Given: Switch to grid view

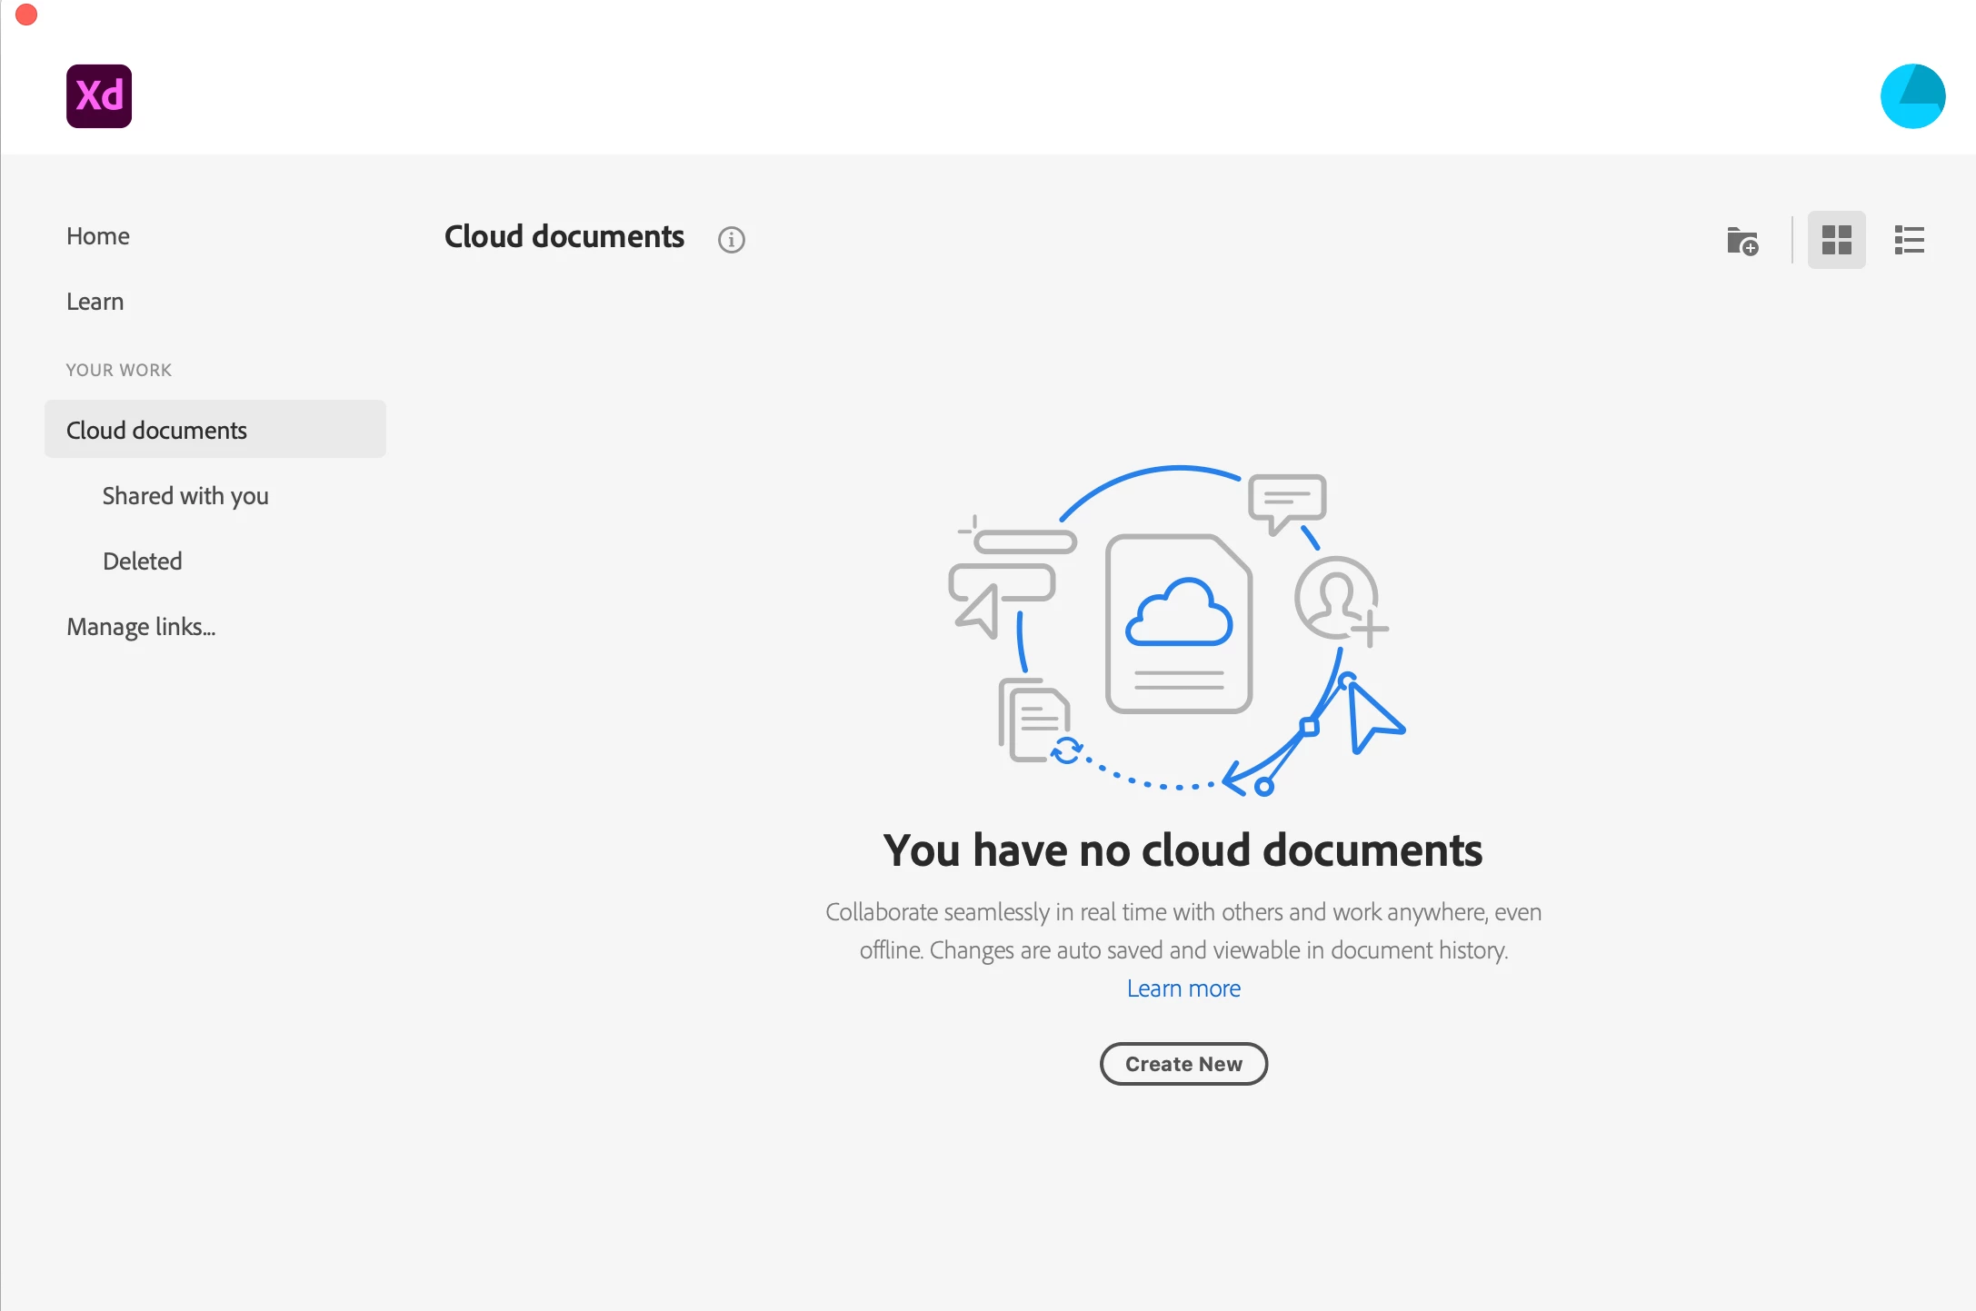Looking at the screenshot, I should point(1836,240).
